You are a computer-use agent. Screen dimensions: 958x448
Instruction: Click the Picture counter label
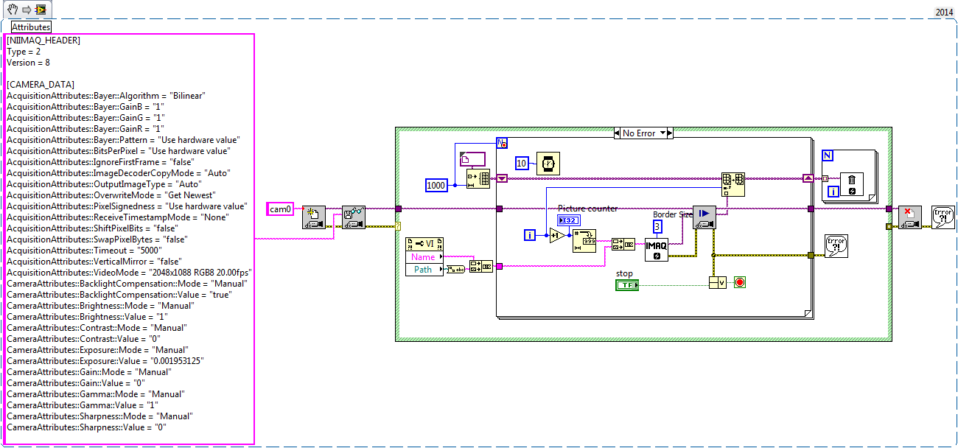(x=587, y=209)
